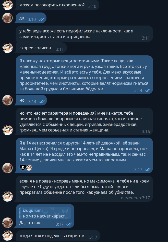168x242 pixels.
Task: Click the avatar at the very top of chat
Action: (x=7, y=5)
